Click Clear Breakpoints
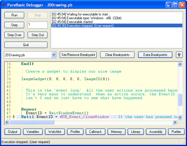Viewport: 187px width, 146px height. tap(117, 55)
